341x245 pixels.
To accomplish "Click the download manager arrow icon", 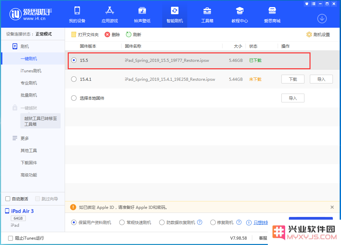I will (322, 19).
